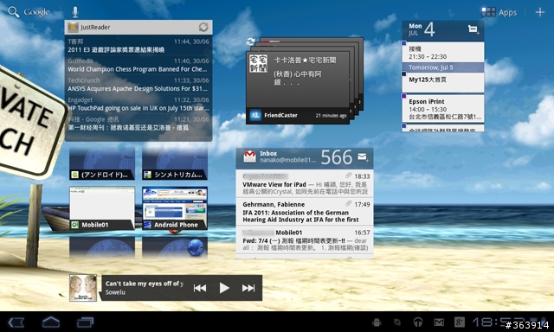Open the Apps drawer

(499, 12)
